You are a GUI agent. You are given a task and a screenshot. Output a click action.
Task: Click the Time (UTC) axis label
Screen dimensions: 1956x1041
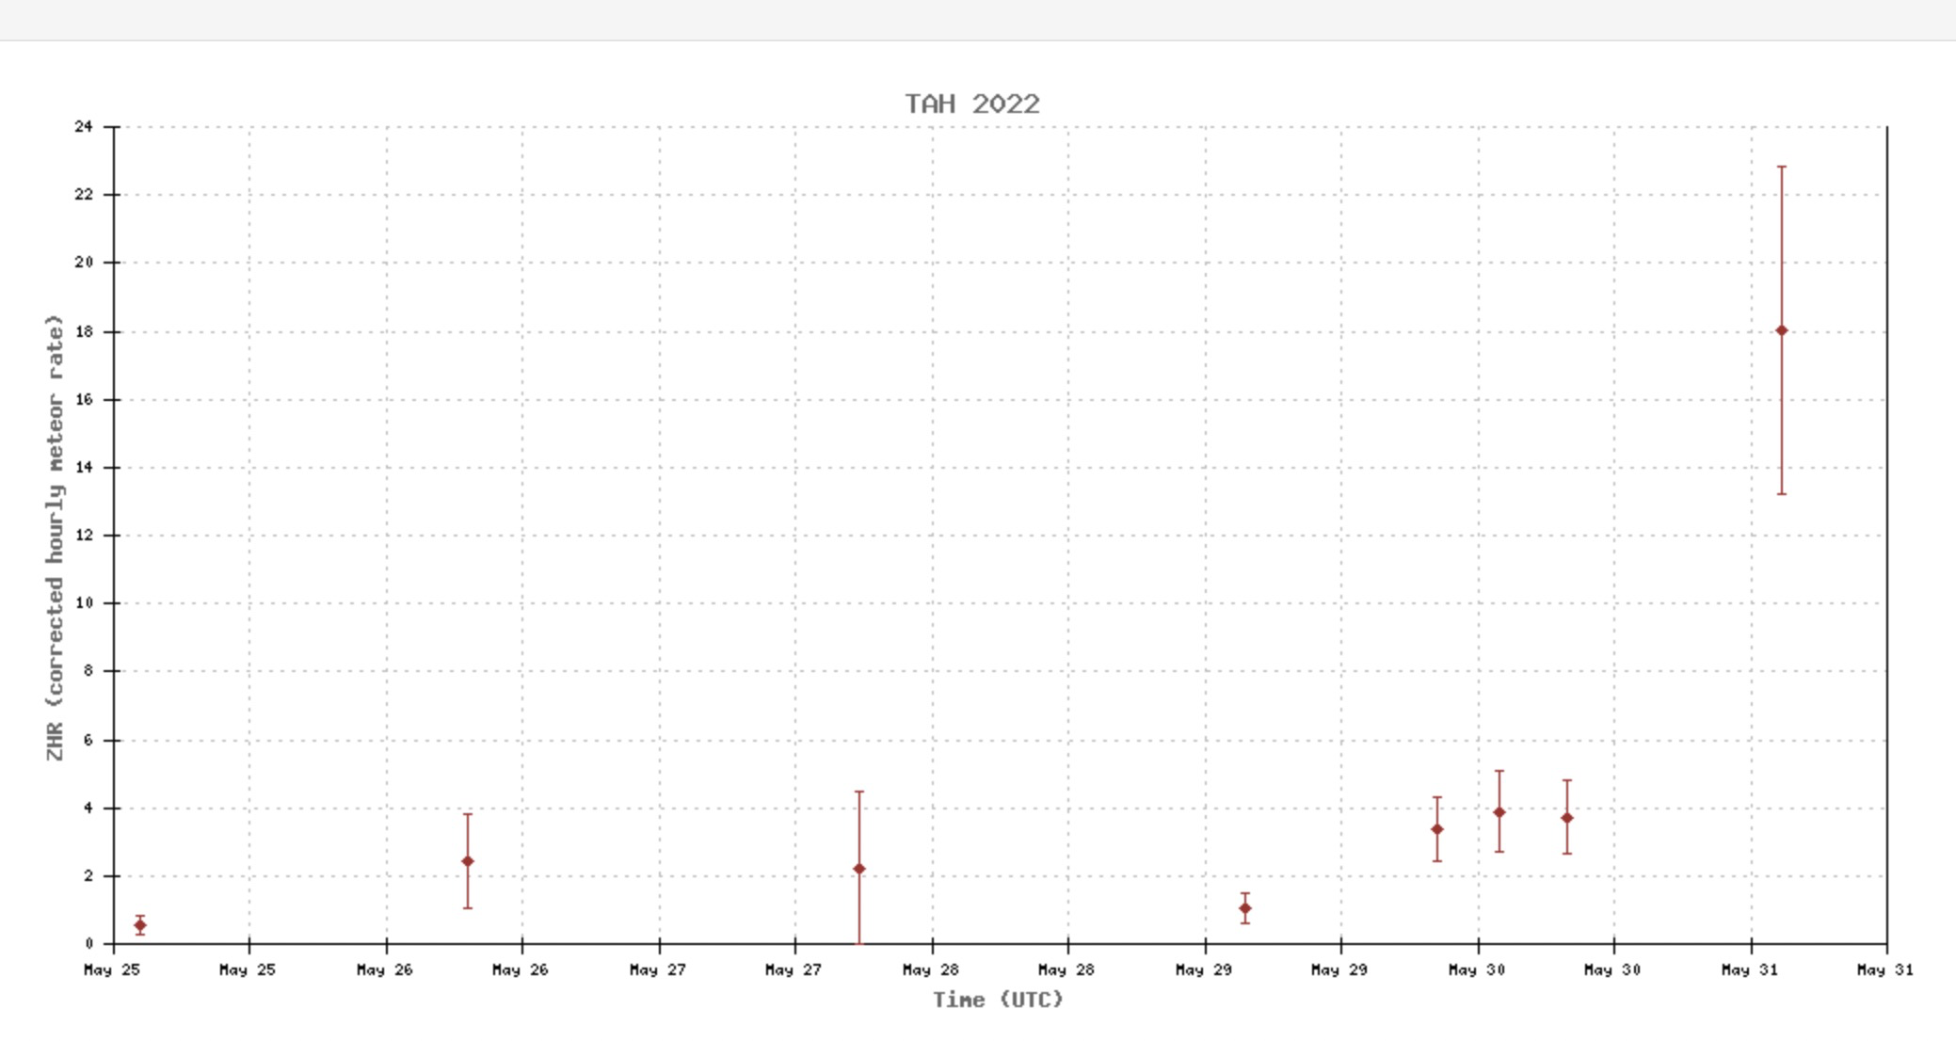[997, 1000]
